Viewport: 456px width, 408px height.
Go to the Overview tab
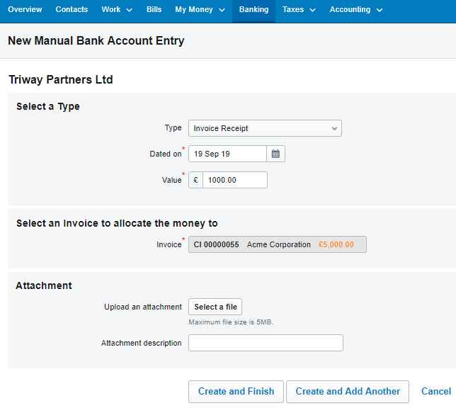(25, 10)
